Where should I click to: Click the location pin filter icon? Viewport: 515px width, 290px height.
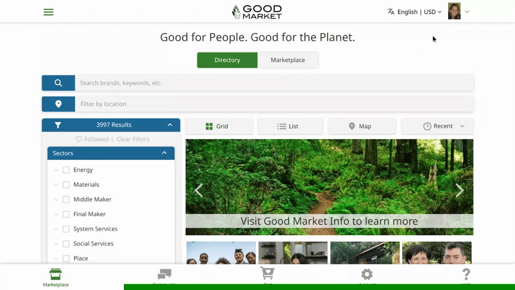[58, 104]
